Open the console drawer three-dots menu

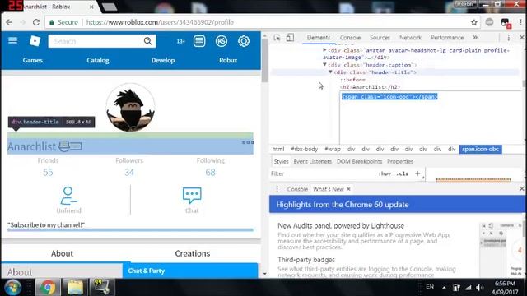(277, 189)
